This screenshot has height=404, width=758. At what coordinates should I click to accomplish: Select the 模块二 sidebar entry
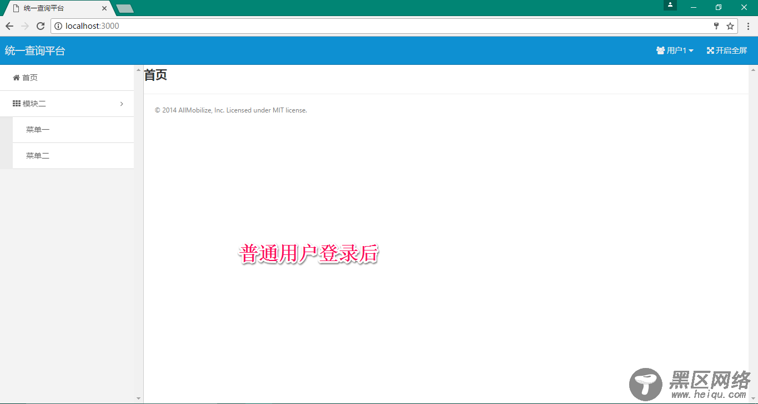tap(67, 104)
